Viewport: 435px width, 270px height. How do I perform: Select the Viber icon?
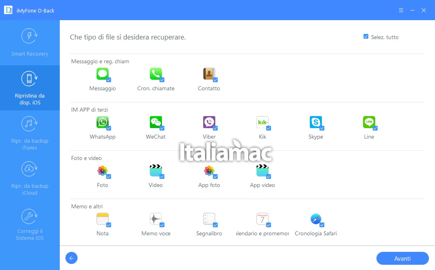click(x=209, y=122)
